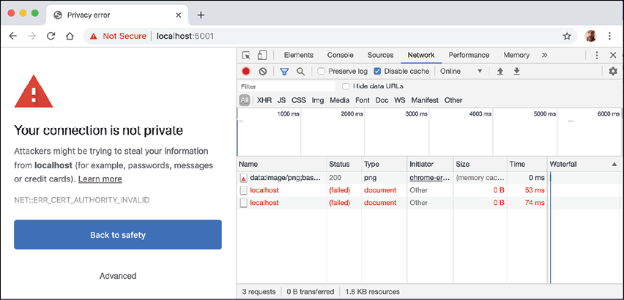Uncheck the Disable cache checkbox
624x300 pixels.
pyautogui.click(x=377, y=72)
